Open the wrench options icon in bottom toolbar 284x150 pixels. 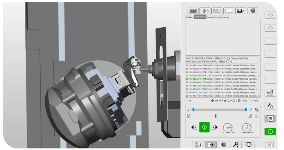coord(236,145)
